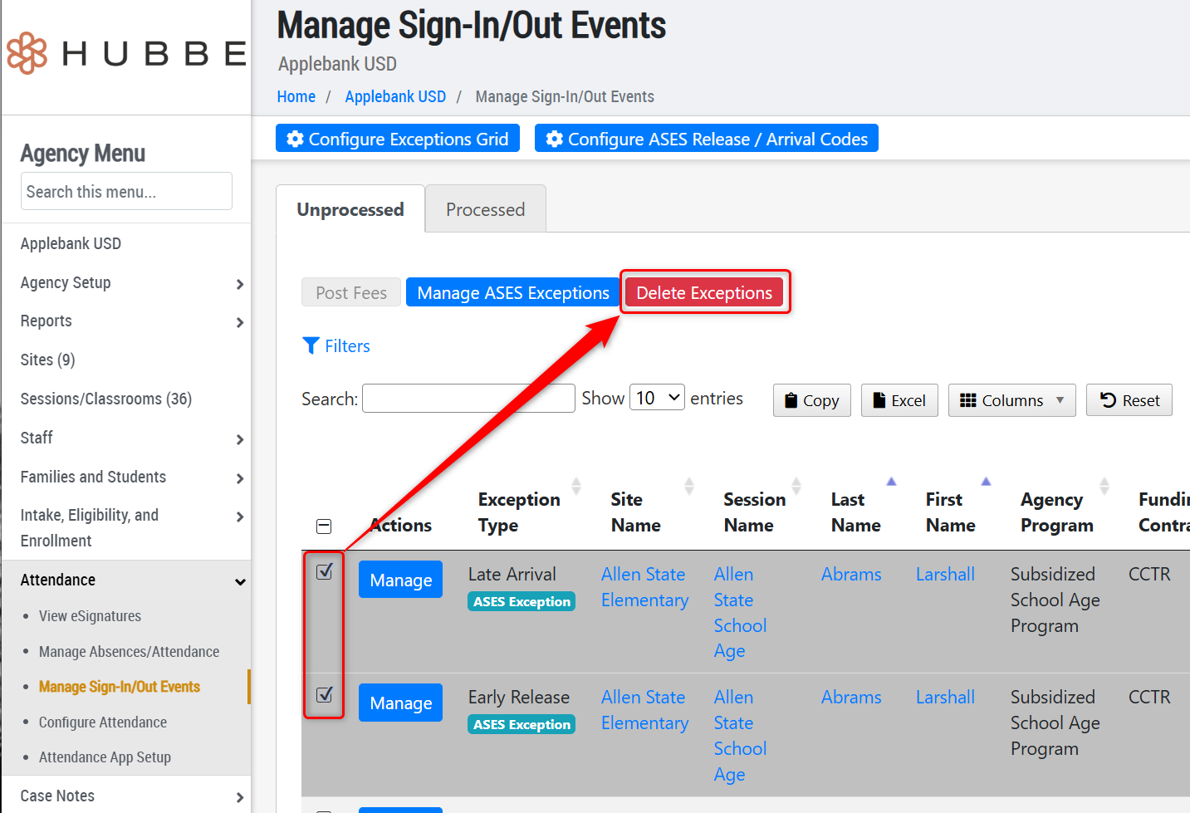Click the Filters funnel icon
Image resolution: width=1190 pixels, height=813 pixels.
(311, 345)
